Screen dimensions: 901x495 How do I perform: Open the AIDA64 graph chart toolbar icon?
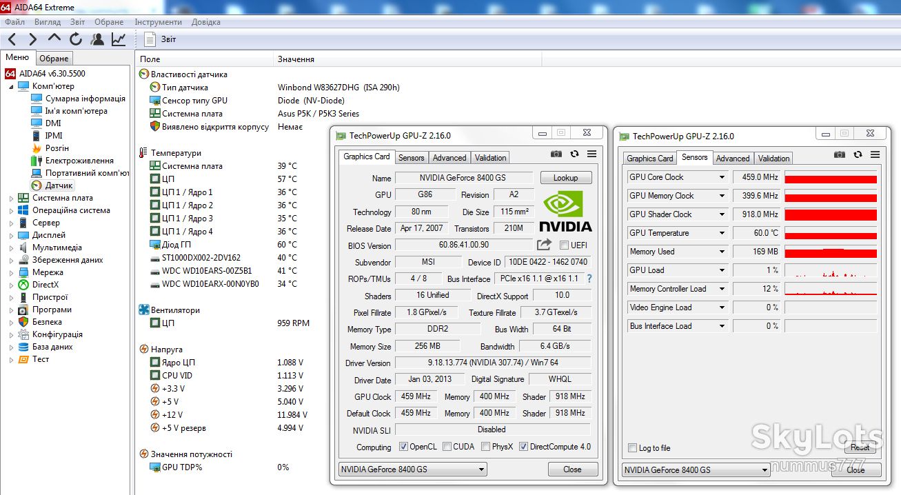119,39
